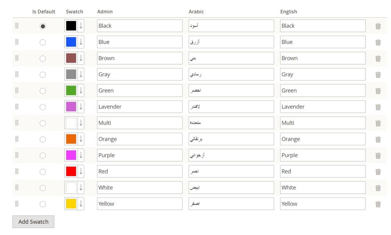391x235 pixels.
Task: Click the Admin field containing Lavender
Action: 139,107
